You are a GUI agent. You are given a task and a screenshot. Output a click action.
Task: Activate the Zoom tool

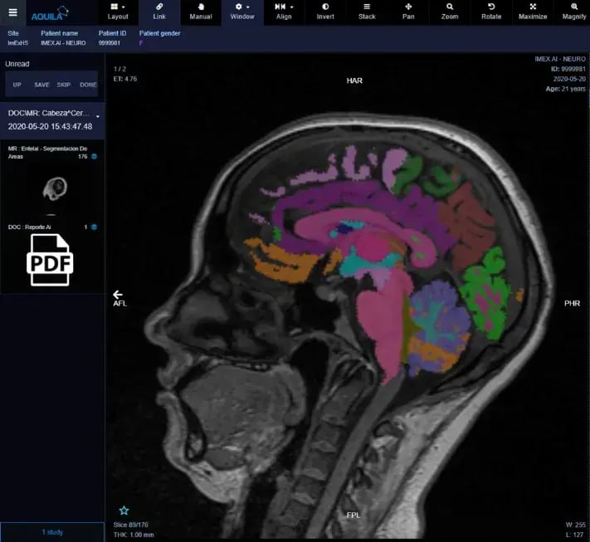450,11
